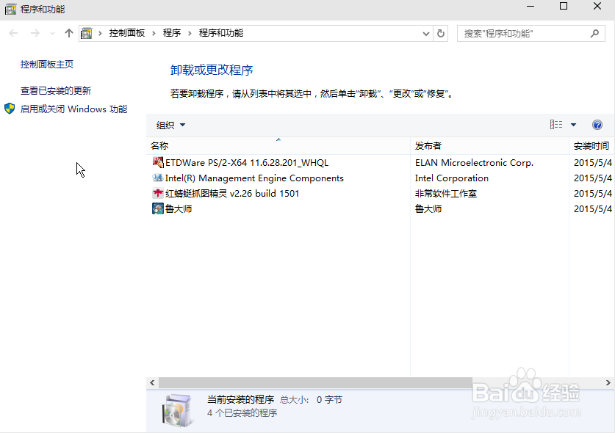Click 4 个已安装的程序 status text

click(x=242, y=413)
